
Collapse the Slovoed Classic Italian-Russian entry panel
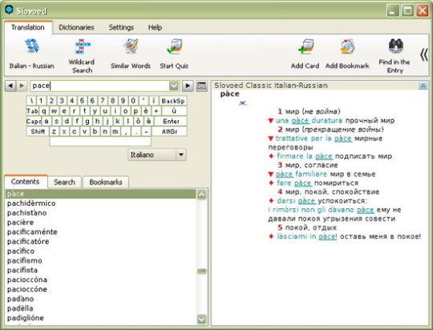click(x=423, y=86)
